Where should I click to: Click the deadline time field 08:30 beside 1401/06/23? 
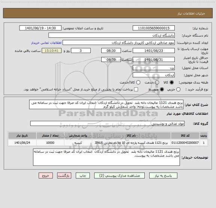pos(111,51)
